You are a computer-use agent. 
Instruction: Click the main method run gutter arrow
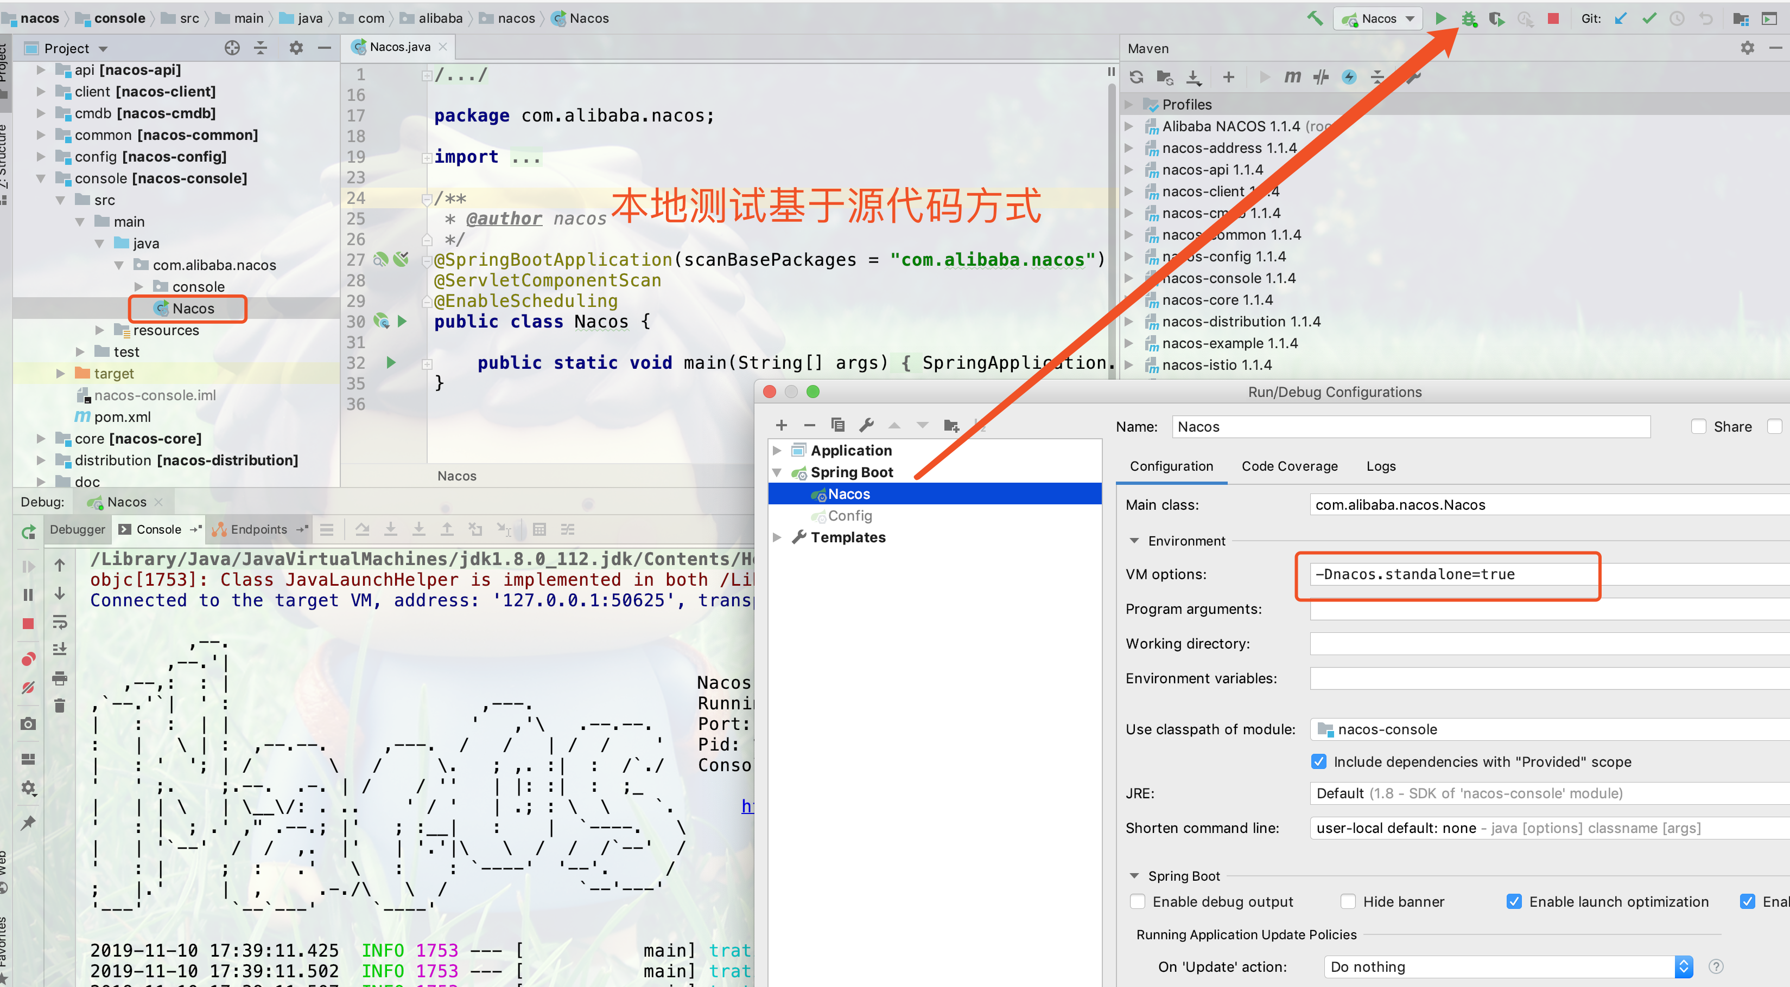(391, 362)
